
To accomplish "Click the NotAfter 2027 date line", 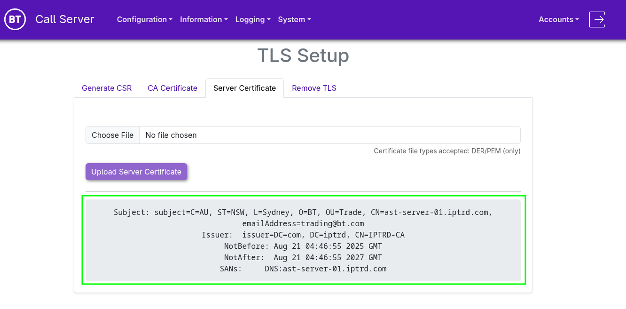I will (303, 257).
